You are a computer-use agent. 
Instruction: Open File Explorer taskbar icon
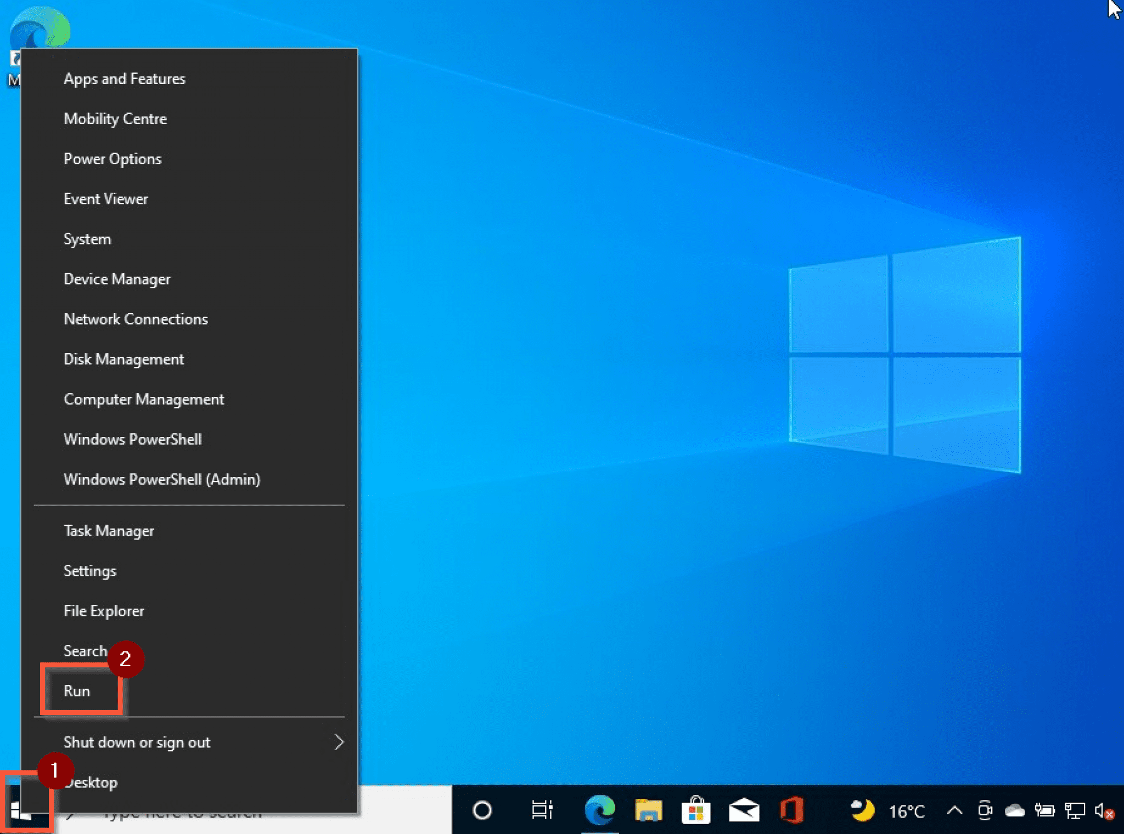click(648, 810)
